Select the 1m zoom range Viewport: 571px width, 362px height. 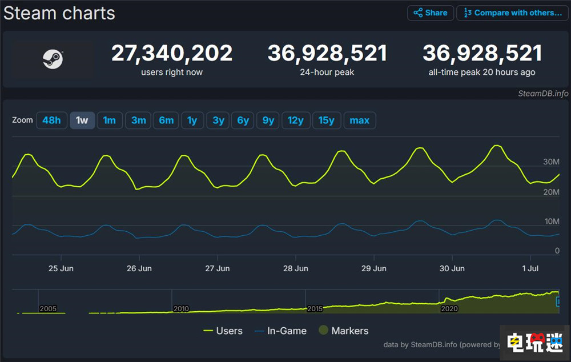tap(110, 120)
